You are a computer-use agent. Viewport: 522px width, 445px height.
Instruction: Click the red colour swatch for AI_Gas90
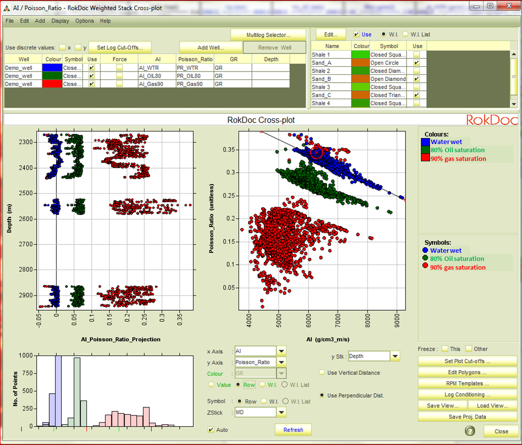click(x=52, y=84)
